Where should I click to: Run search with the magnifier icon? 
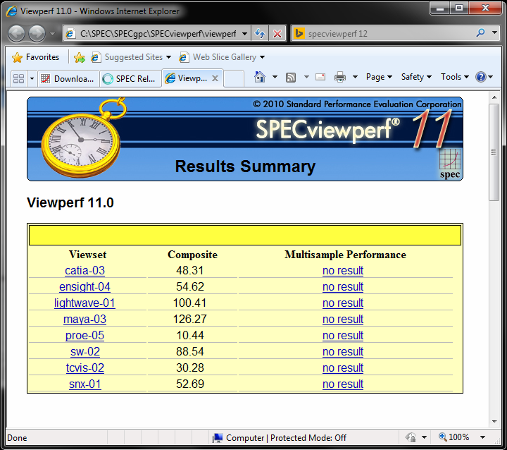pyautogui.click(x=480, y=32)
